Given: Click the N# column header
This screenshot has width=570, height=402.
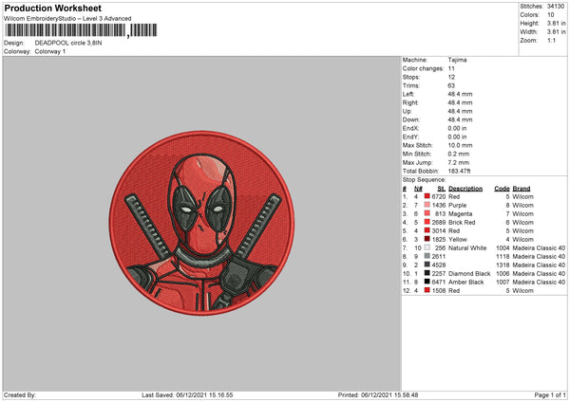Looking at the screenshot, I should tap(418, 189).
